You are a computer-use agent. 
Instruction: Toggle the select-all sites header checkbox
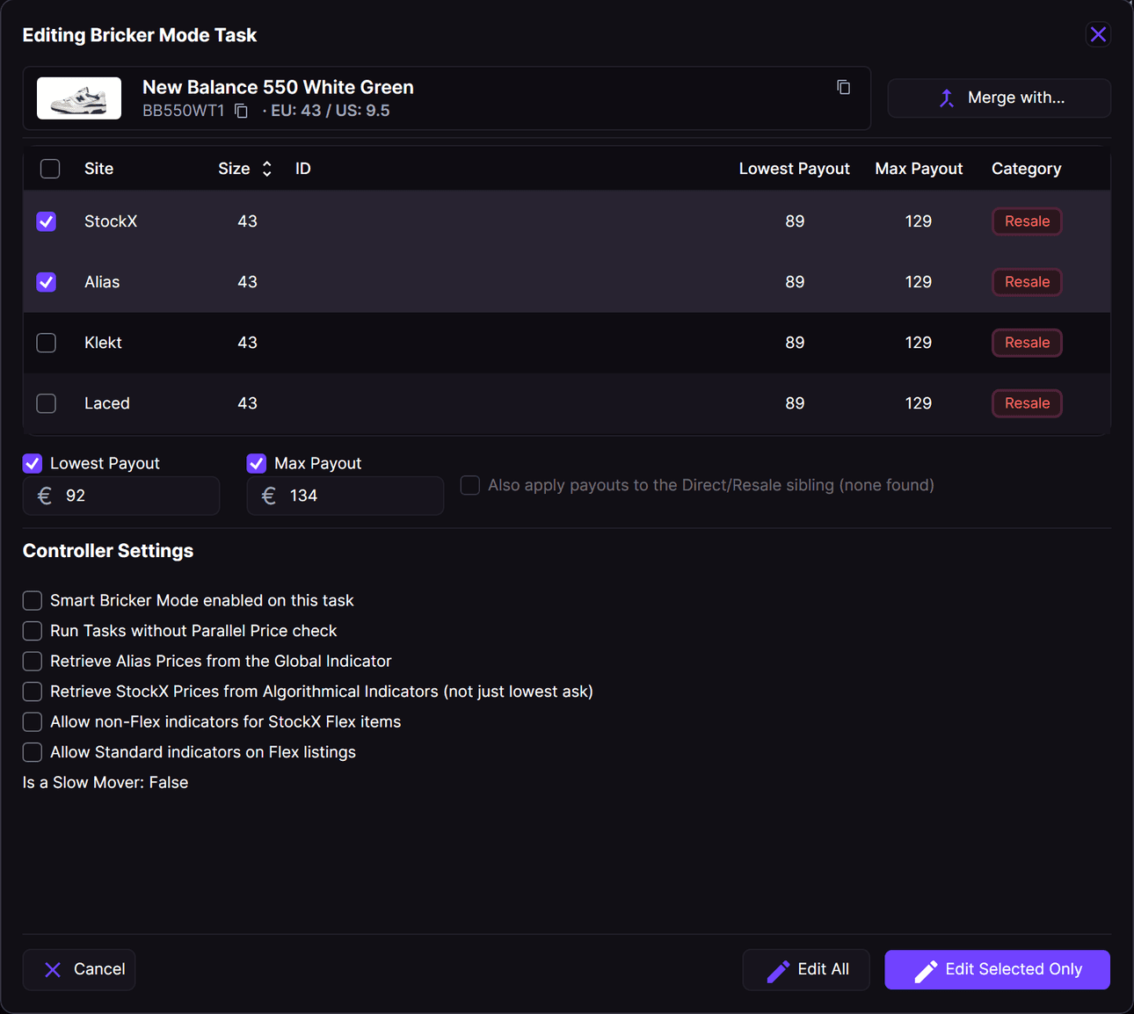pos(50,169)
